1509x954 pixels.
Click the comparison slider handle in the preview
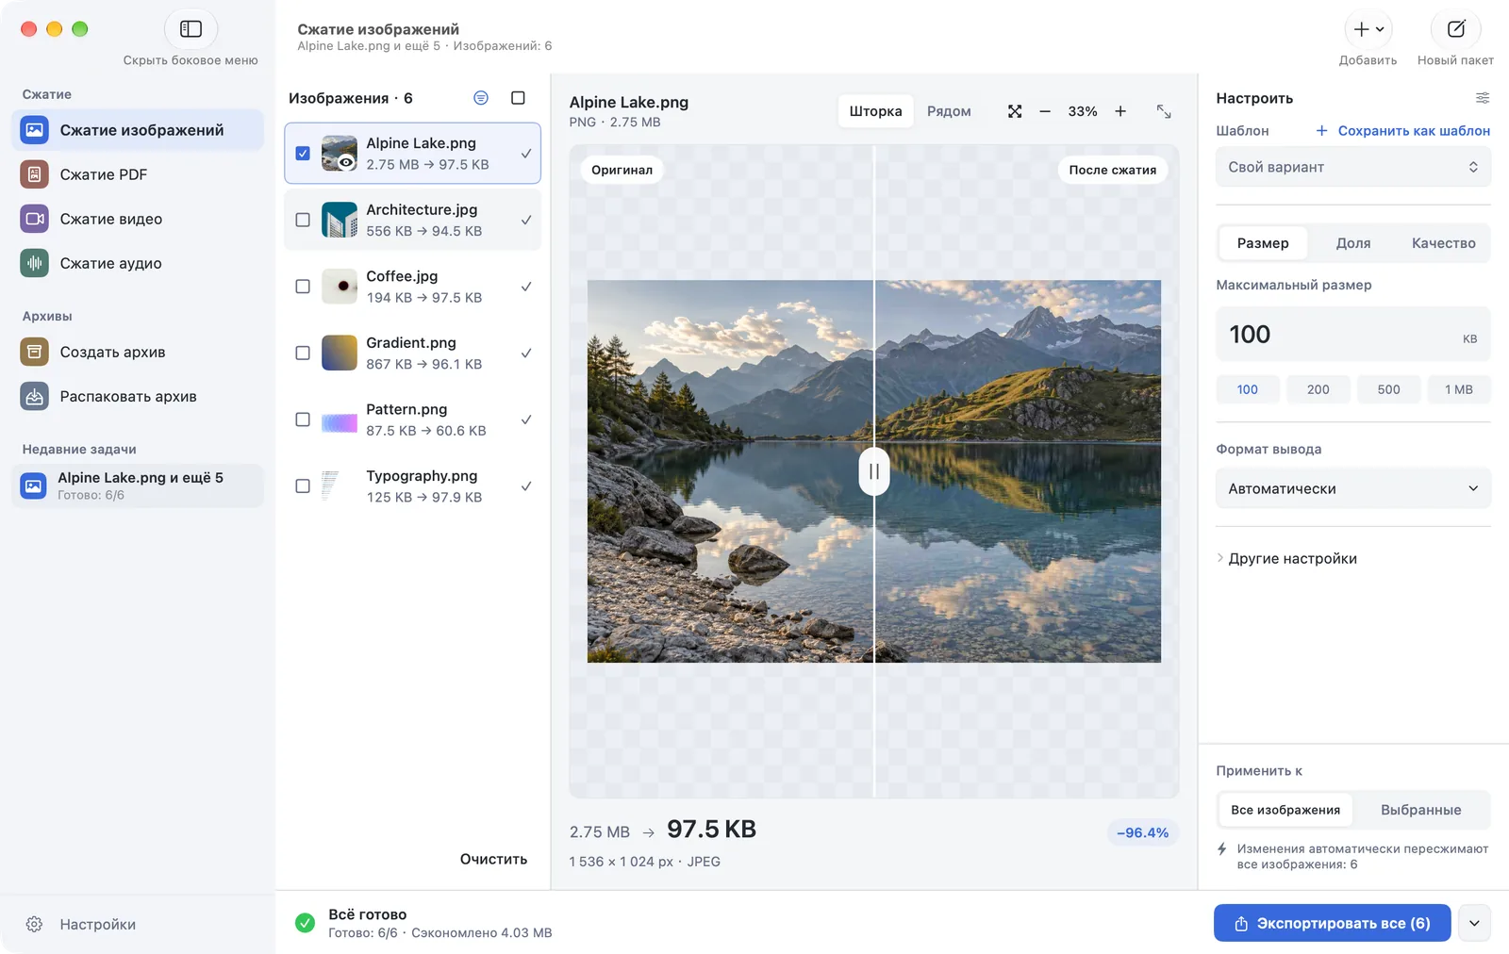(874, 471)
